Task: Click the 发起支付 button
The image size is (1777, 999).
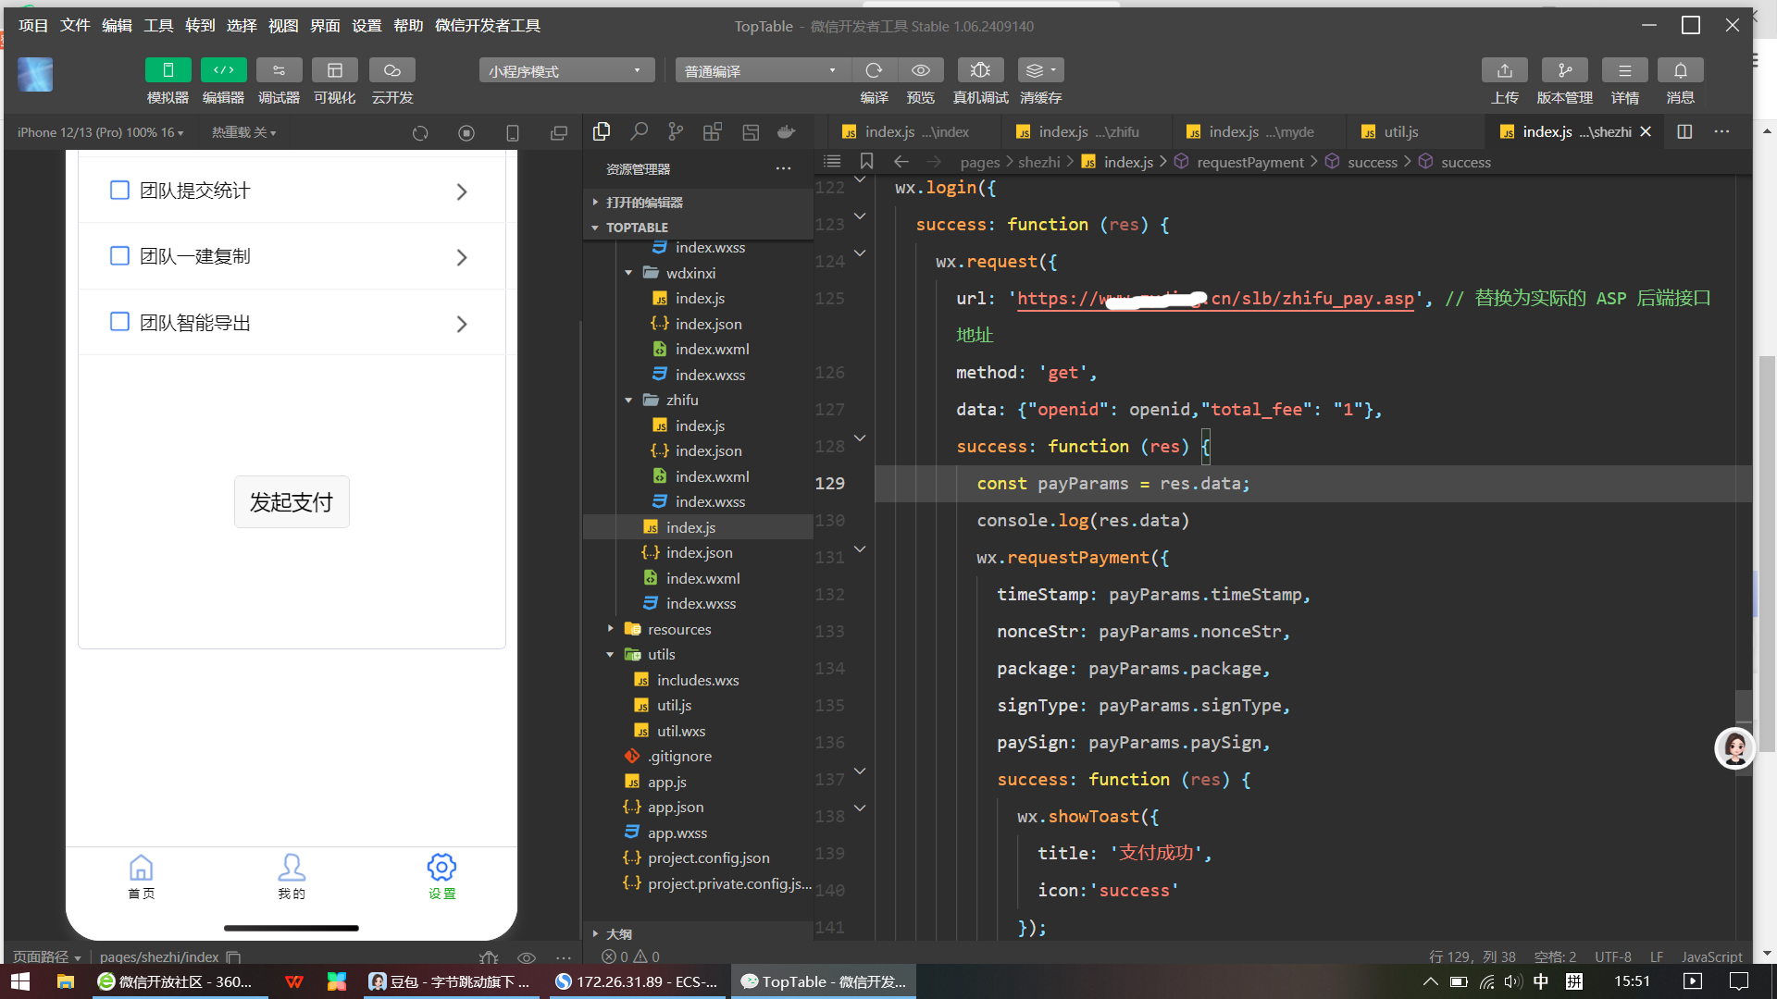Action: [292, 502]
